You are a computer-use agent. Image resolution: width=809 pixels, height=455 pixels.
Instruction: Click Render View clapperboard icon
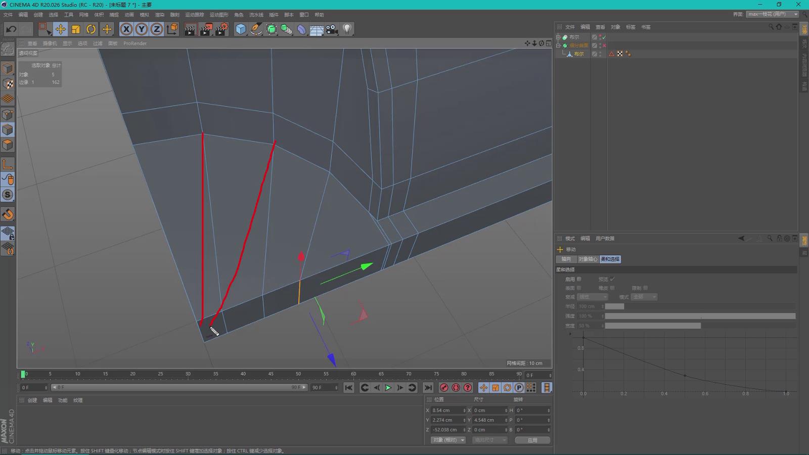click(190, 29)
